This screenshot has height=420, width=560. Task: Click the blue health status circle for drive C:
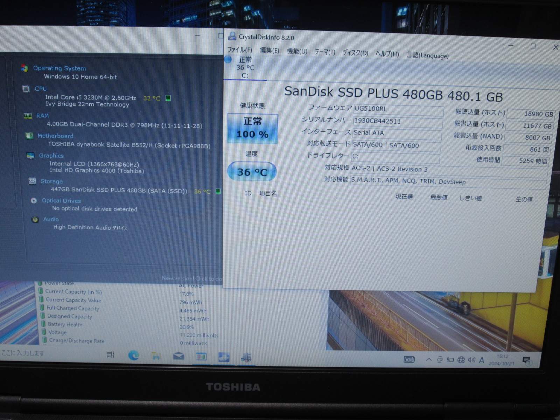[228, 59]
